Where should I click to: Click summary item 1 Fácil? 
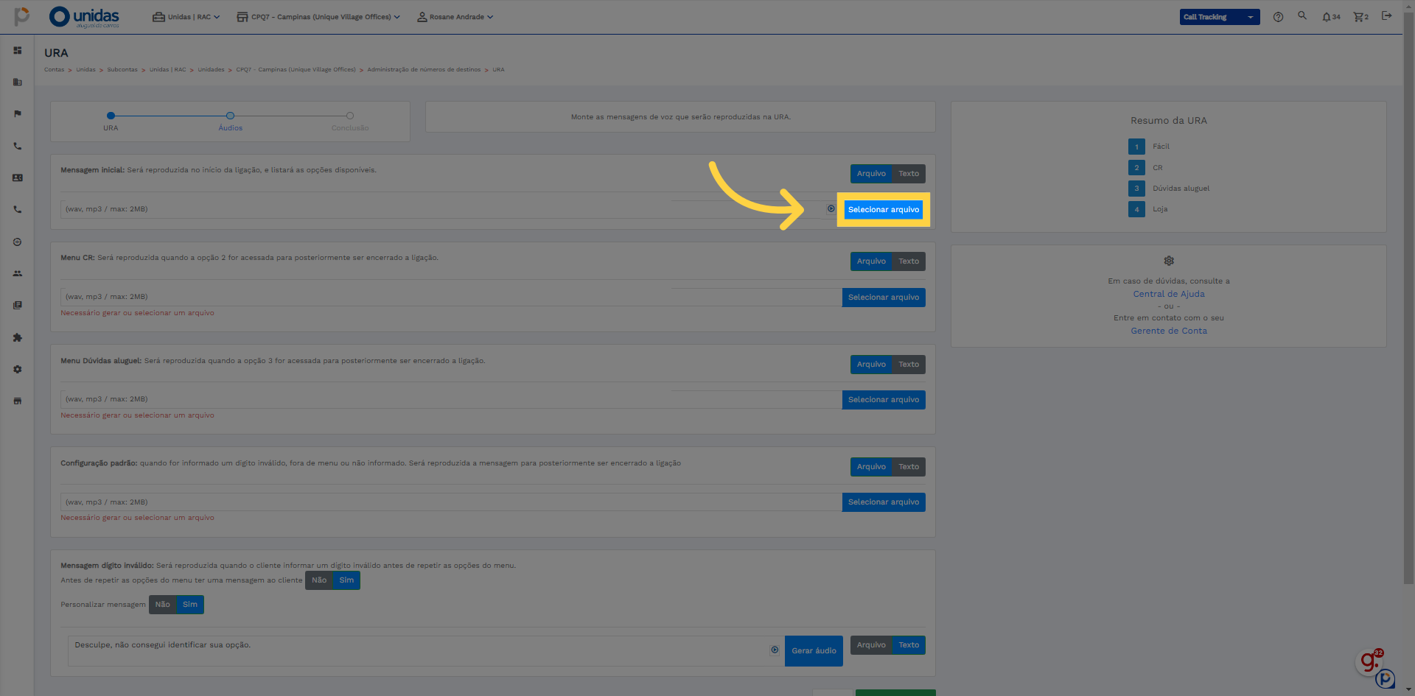1150,147
